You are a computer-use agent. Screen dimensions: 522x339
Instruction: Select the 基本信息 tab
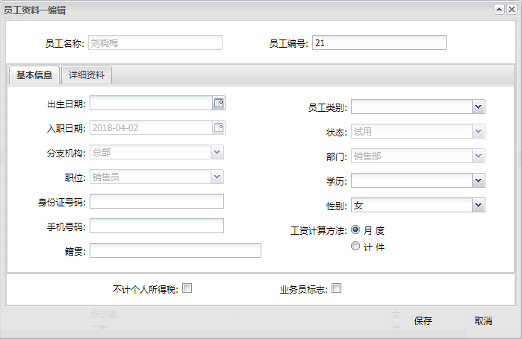tap(34, 75)
